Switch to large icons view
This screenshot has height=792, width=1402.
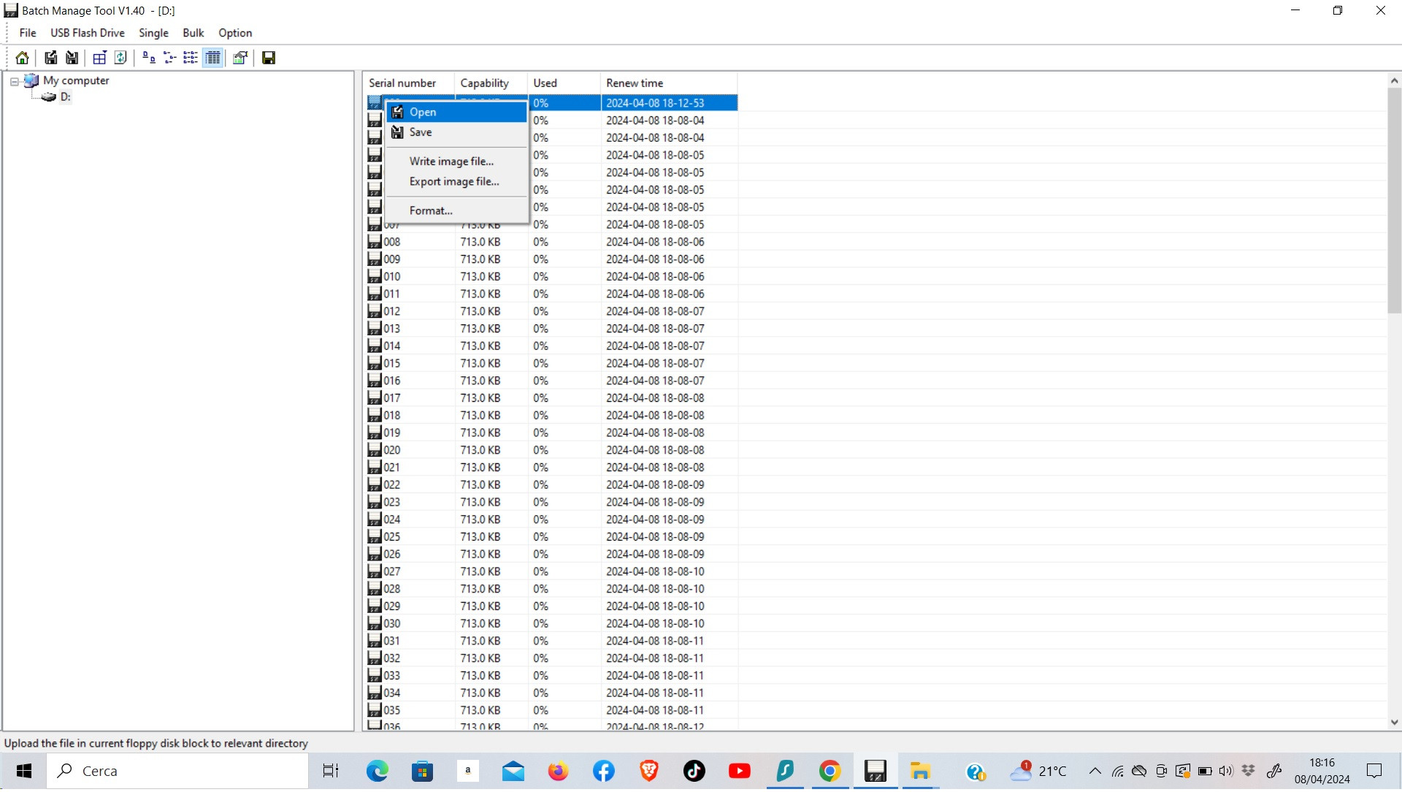148,58
